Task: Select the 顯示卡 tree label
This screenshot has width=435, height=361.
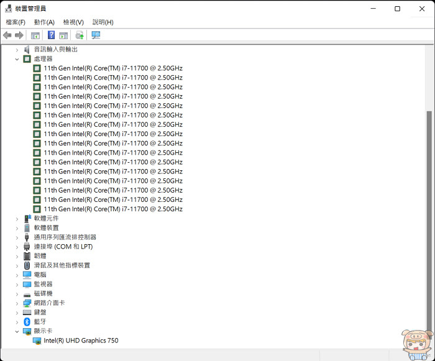Action: pos(43,331)
